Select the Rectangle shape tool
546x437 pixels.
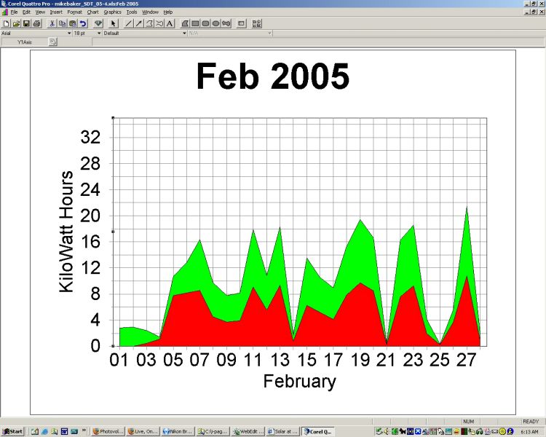pyautogui.click(x=196, y=23)
